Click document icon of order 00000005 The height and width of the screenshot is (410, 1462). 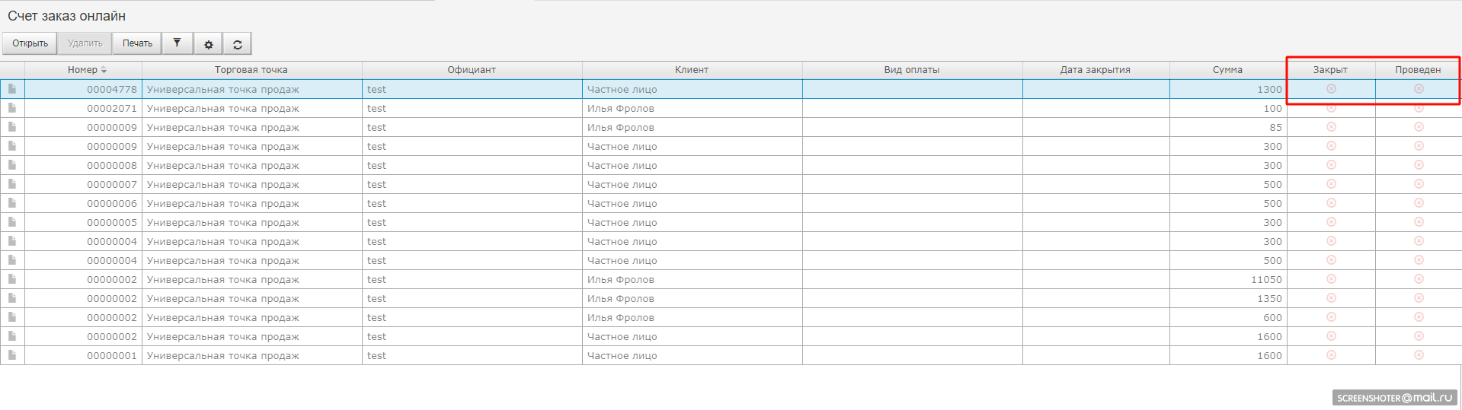click(12, 222)
